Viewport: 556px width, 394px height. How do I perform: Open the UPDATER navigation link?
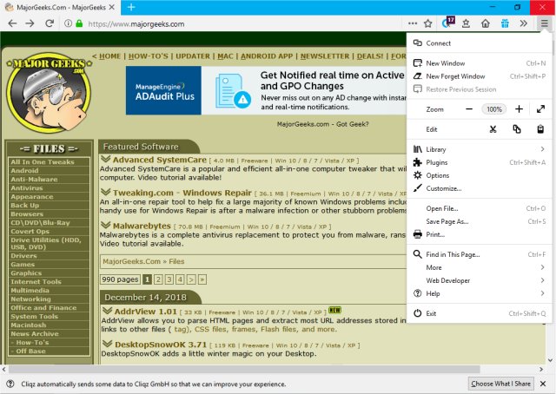(193, 56)
